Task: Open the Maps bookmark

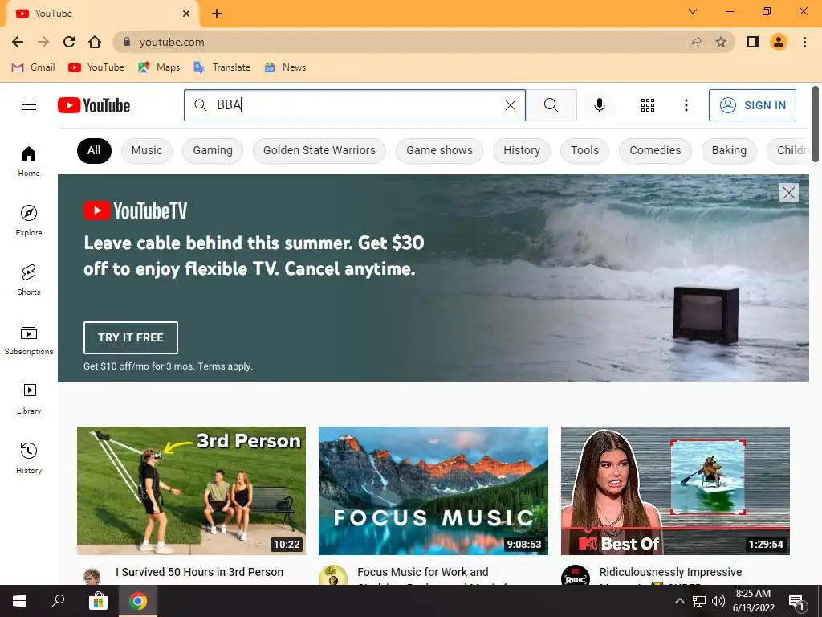Action: 159,67
